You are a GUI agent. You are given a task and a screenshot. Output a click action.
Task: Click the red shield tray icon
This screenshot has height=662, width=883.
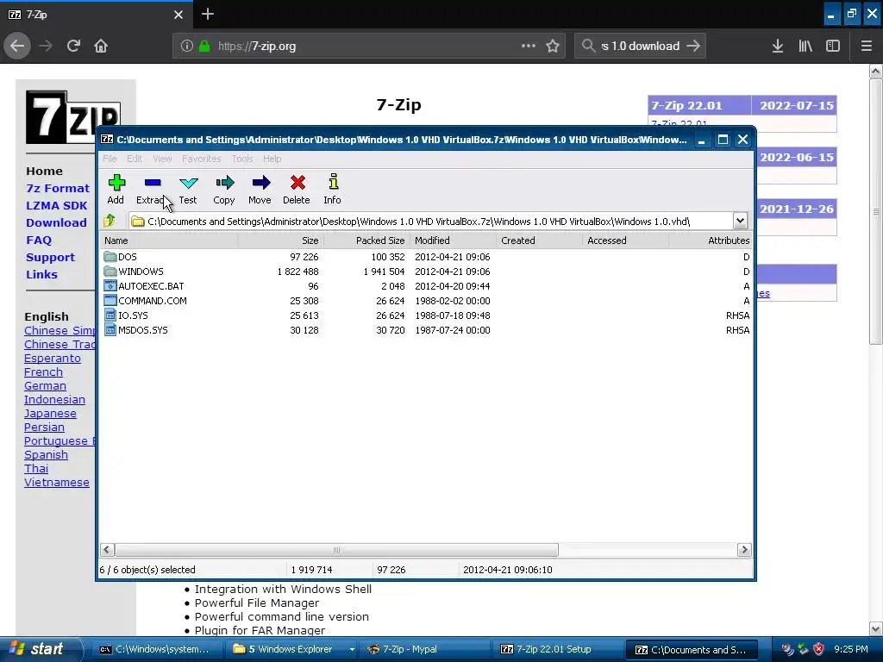819,649
